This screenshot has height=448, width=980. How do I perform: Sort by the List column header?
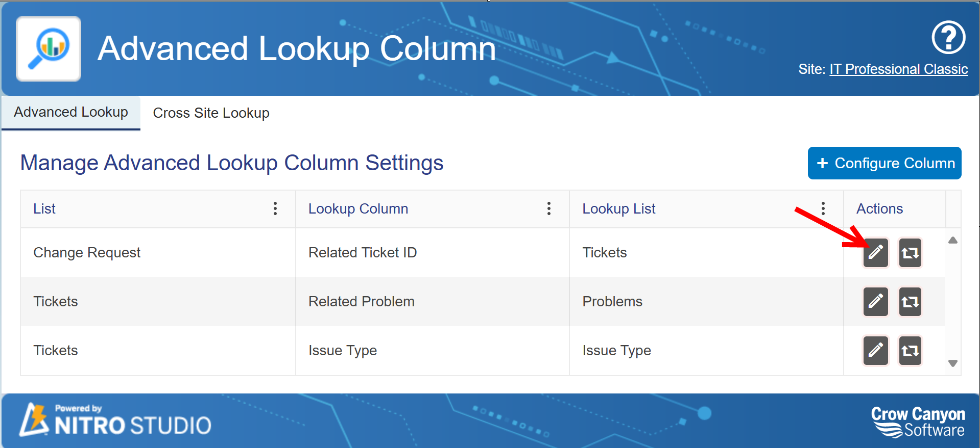click(44, 208)
